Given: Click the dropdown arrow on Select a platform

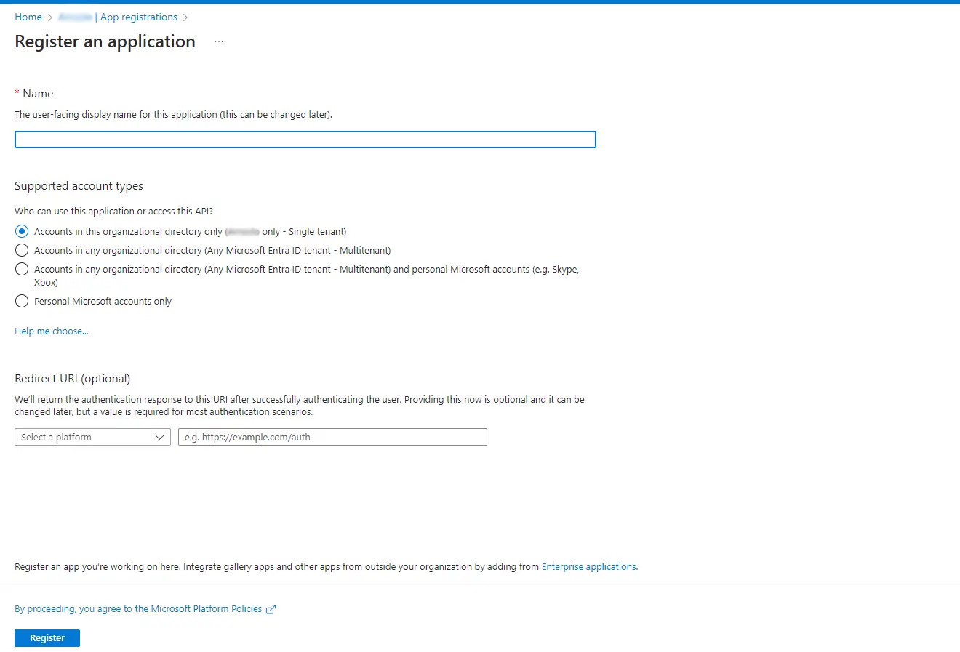Looking at the screenshot, I should point(161,437).
